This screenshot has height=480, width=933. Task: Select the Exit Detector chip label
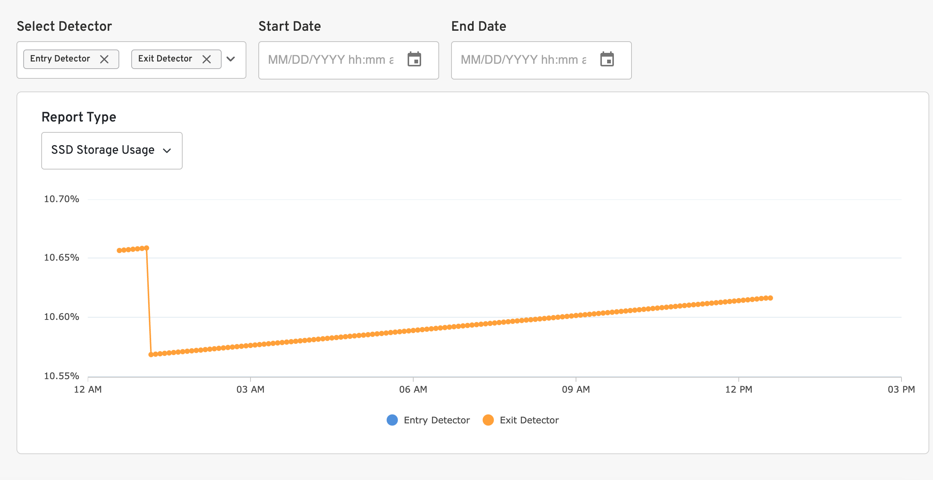pos(165,59)
